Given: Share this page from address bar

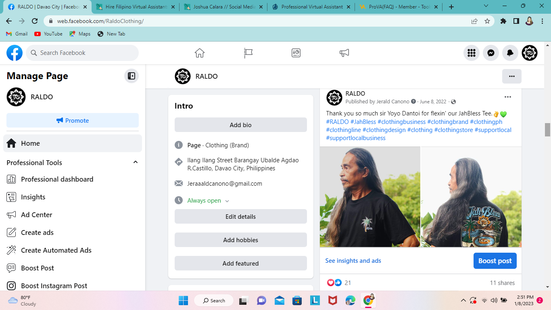Looking at the screenshot, I should tap(474, 21).
